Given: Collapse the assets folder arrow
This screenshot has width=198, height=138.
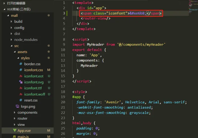Looking at the screenshot, I should point(15,52).
